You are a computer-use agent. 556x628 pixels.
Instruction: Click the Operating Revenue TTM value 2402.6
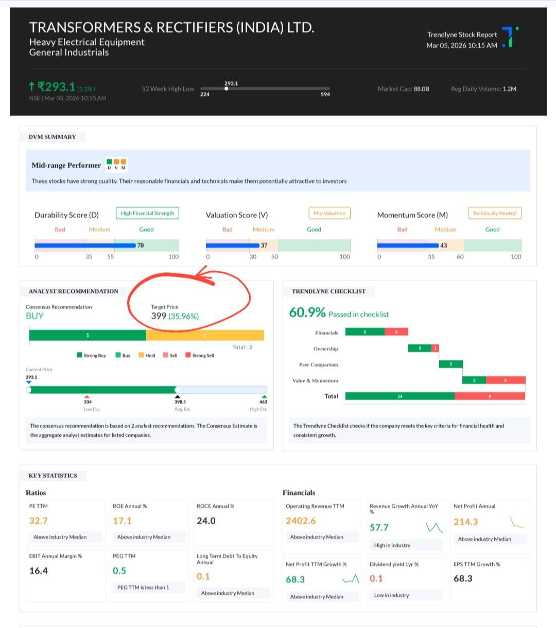coord(301,521)
